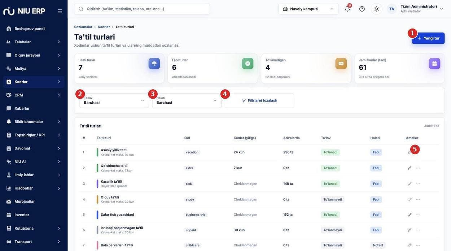Viewport: 451px width, 251px height.
Task: Expand the Talabalar sidebar section
Action: pos(34,42)
